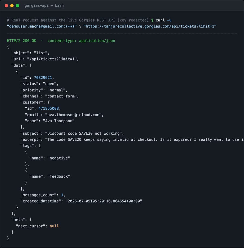The height and width of the screenshot is (248, 244).
Task: Click the "-u" flag after curl
Action: coord(169,20)
